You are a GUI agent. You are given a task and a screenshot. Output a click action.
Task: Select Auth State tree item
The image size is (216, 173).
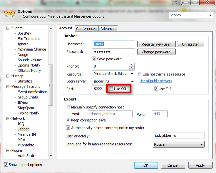coord(26,156)
